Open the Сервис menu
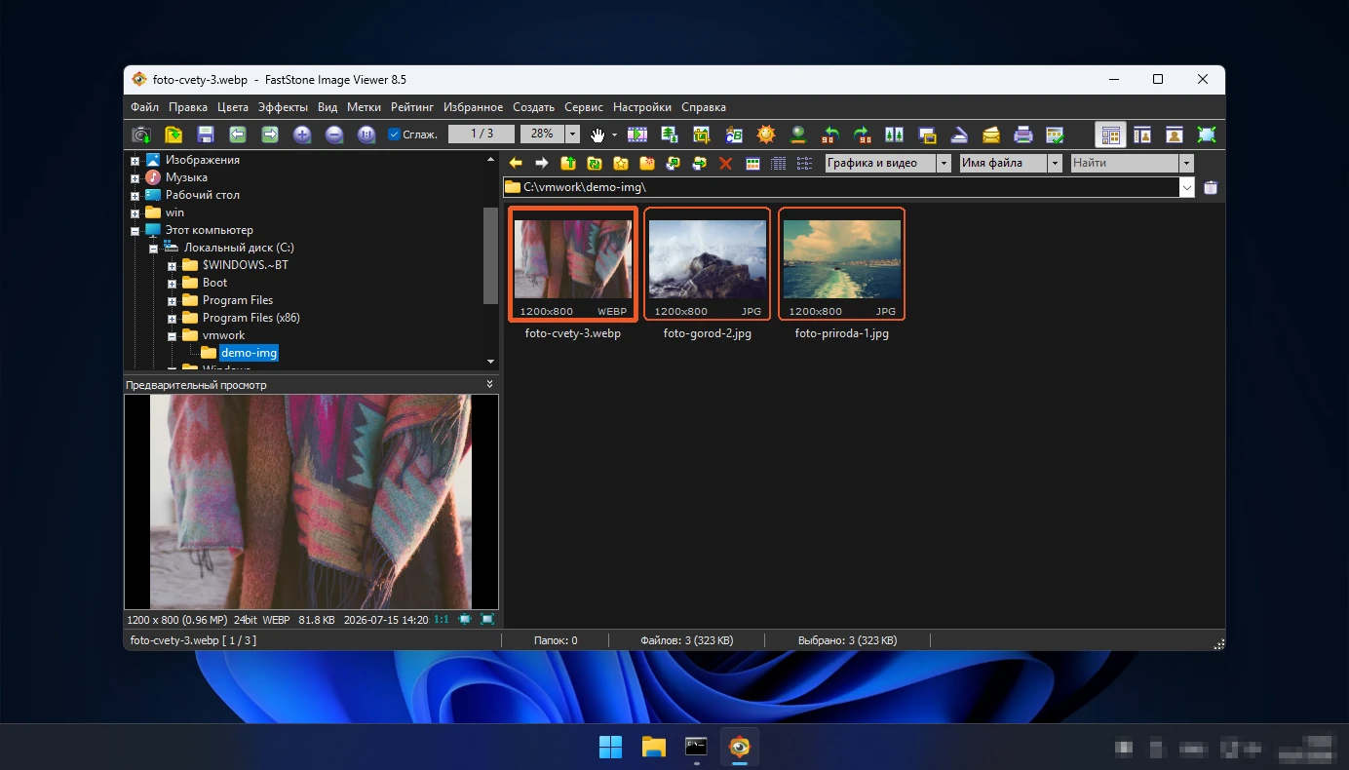Viewport: 1349px width, 770px height. pyautogui.click(x=584, y=107)
